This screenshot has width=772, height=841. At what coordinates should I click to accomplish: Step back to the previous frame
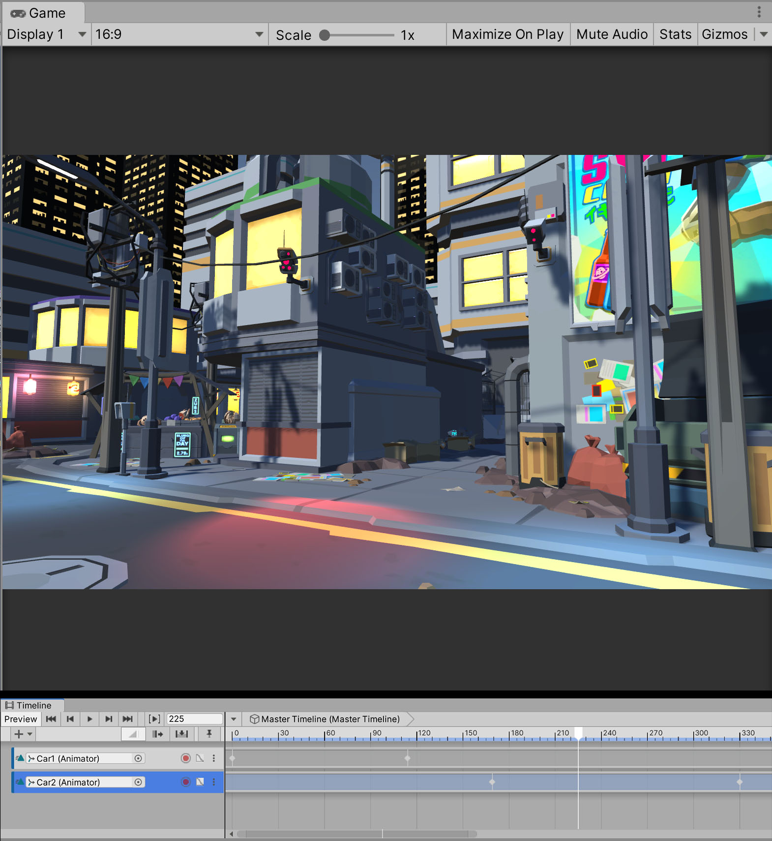(x=70, y=719)
